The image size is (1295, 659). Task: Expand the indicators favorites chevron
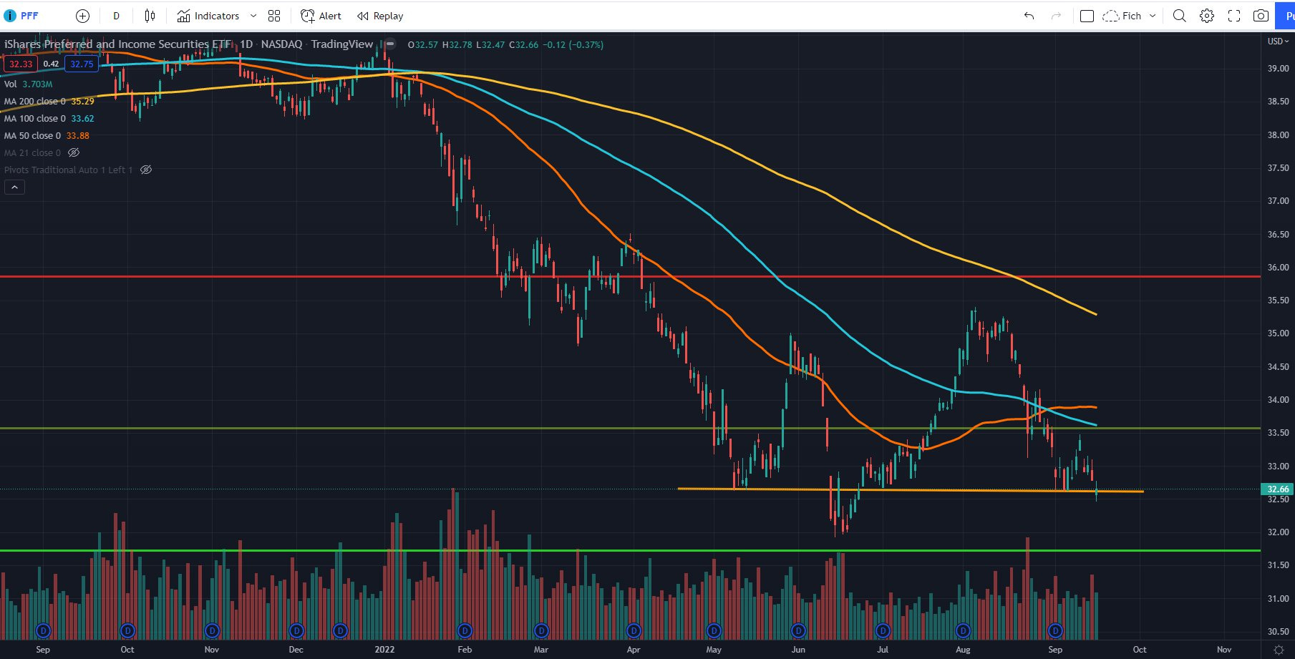coord(253,16)
